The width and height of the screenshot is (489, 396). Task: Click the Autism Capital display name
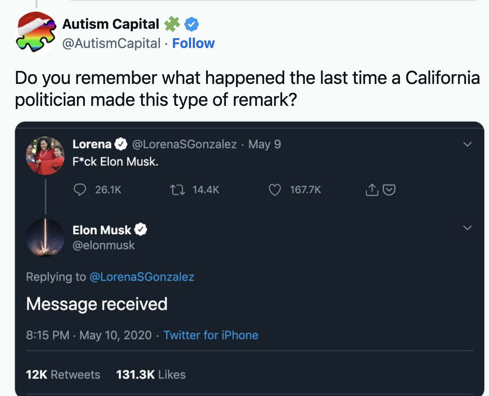coord(111,24)
